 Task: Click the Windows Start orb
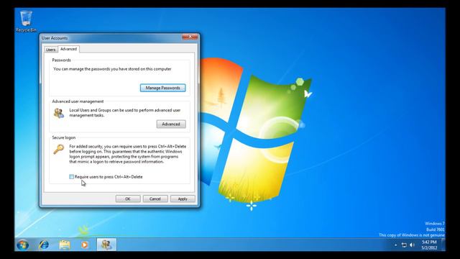[22, 245]
